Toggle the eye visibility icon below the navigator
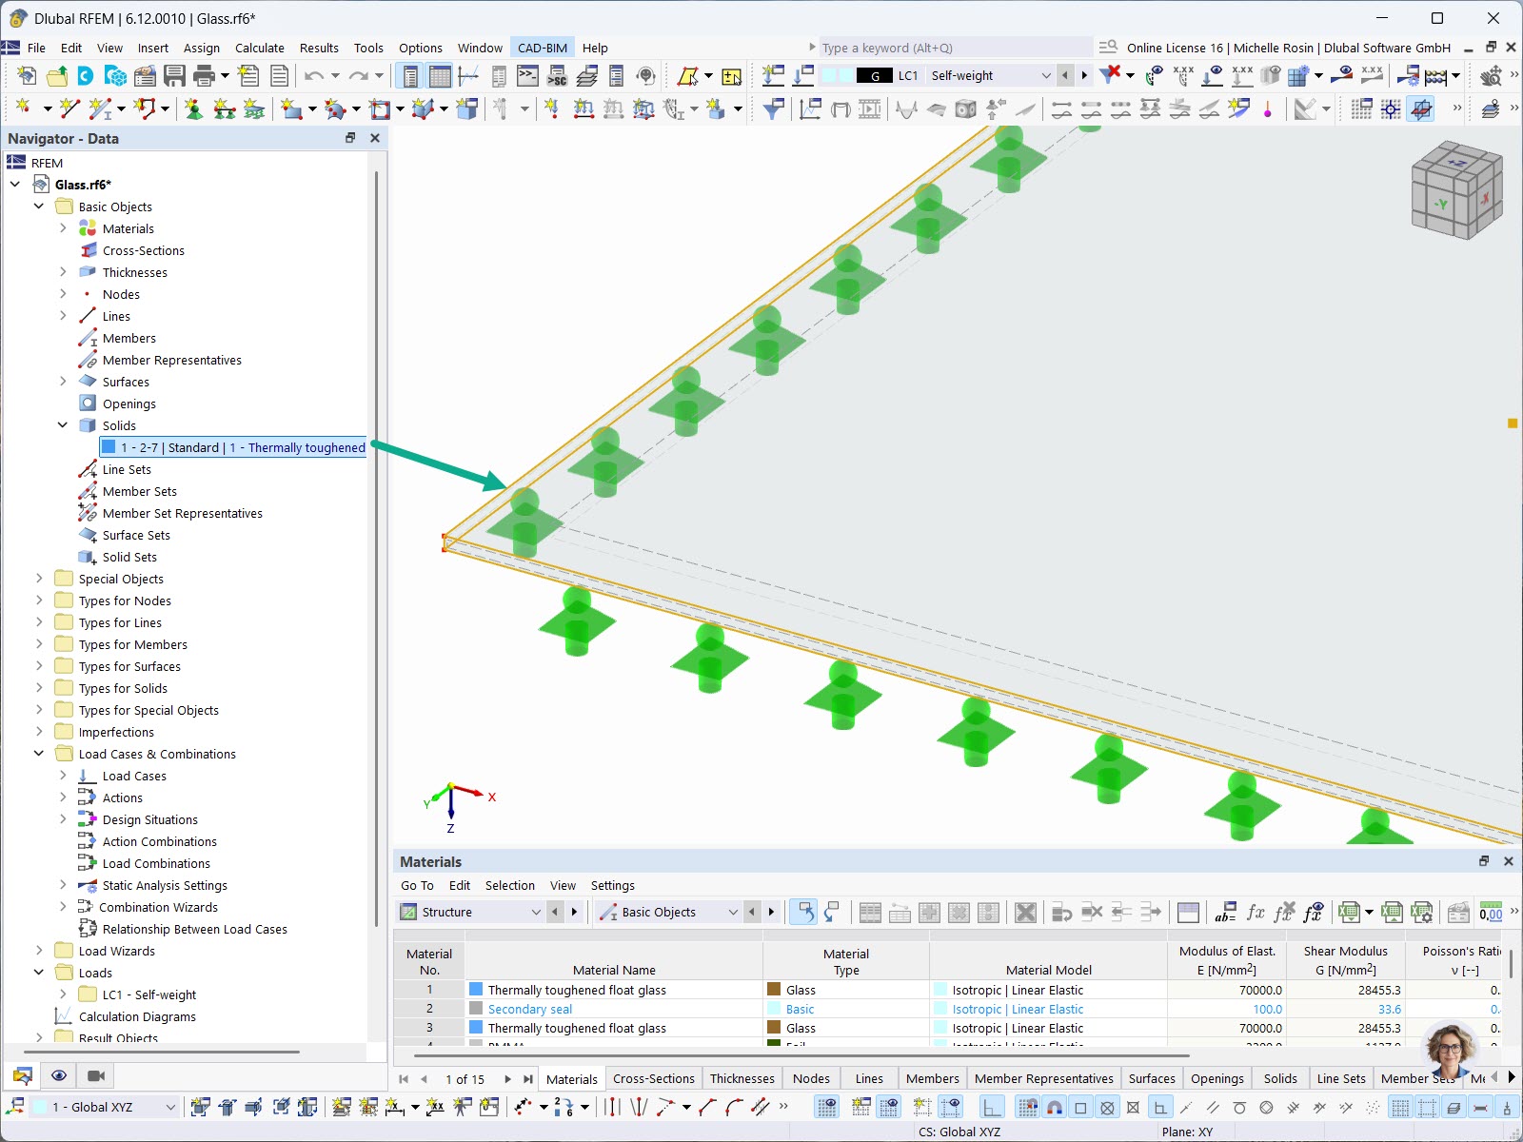 pos(59,1075)
